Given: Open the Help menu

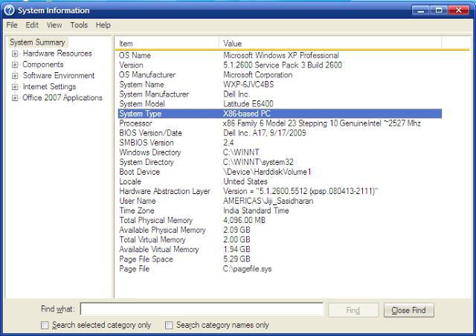Looking at the screenshot, I should pyautogui.click(x=103, y=25).
